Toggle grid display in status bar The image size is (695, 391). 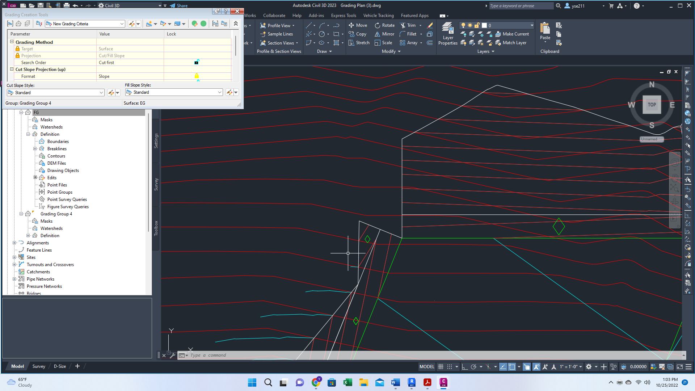tap(441, 366)
